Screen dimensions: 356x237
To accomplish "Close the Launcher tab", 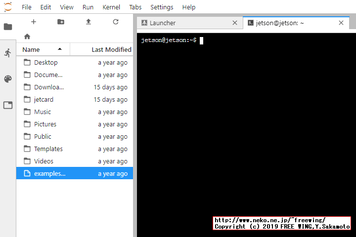I will (235, 23).
